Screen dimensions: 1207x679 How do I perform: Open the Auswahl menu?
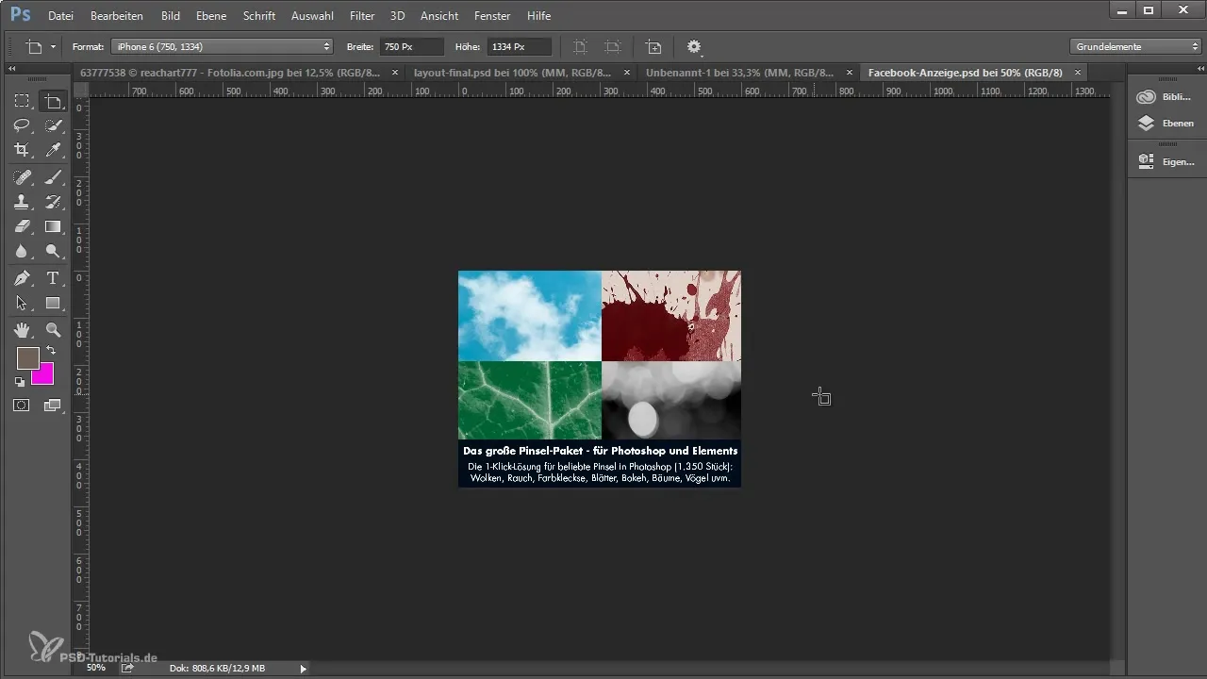point(312,16)
